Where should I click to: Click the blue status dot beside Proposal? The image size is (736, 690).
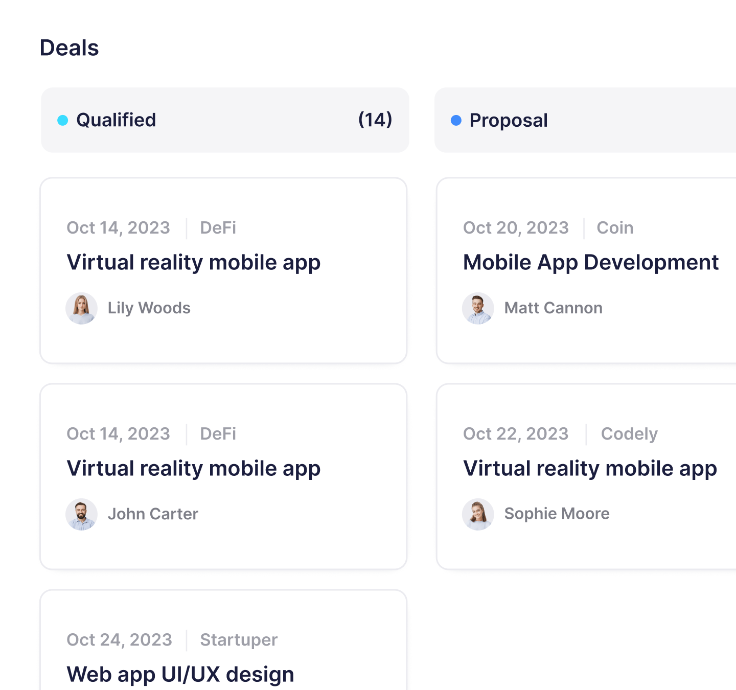[x=456, y=120]
